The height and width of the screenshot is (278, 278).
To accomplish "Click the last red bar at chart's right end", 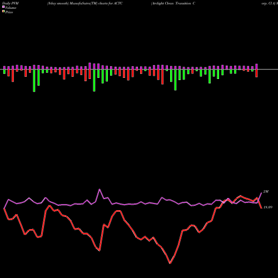I will [256, 73].
